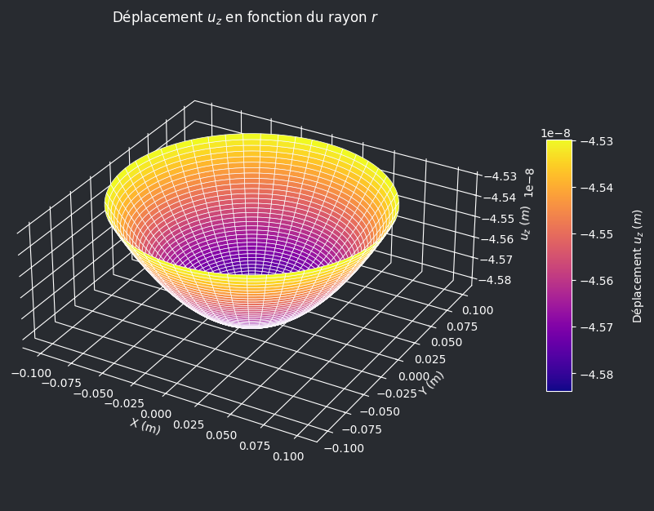Click the −4.58 tick on the z-axis
654x511 pixels.
(x=498, y=280)
